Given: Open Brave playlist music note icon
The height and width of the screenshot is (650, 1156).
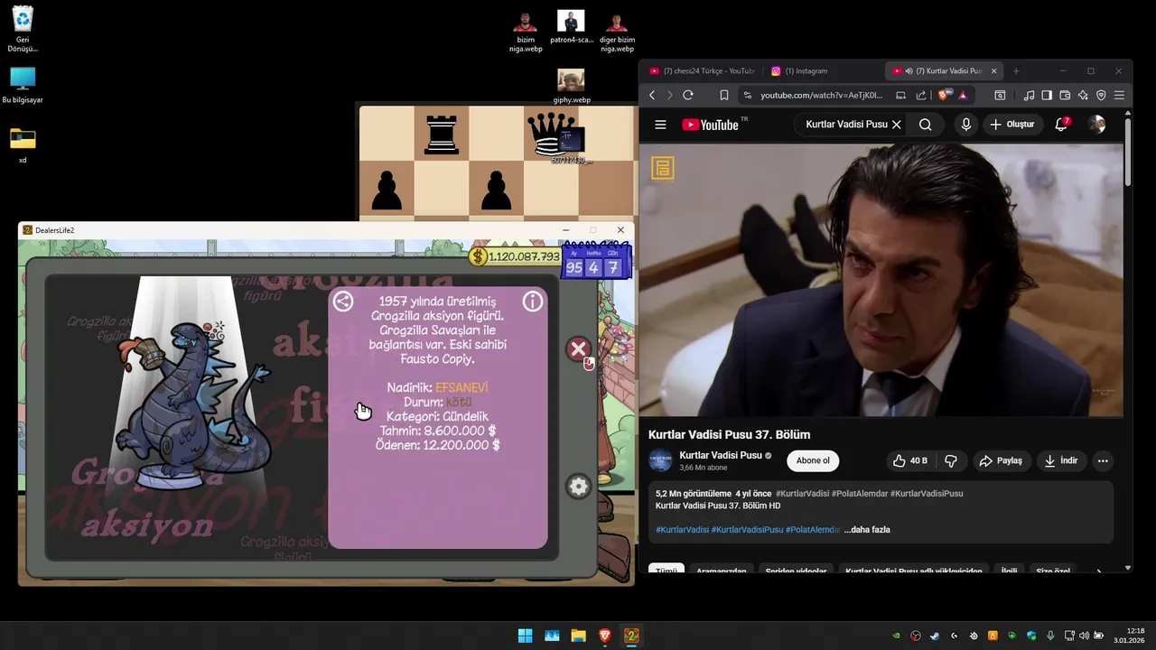Looking at the screenshot, I should (x=1030, y=95).
